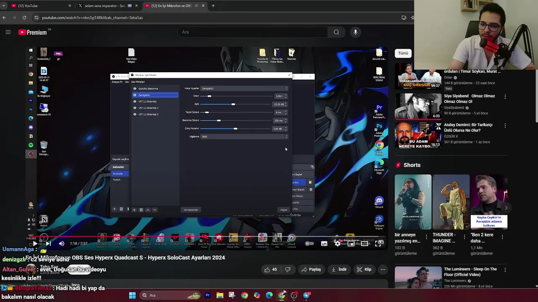This screenshot has width=538, height=302.
Task: Open tab search dropdown in browser
Action: click(4, 6)
